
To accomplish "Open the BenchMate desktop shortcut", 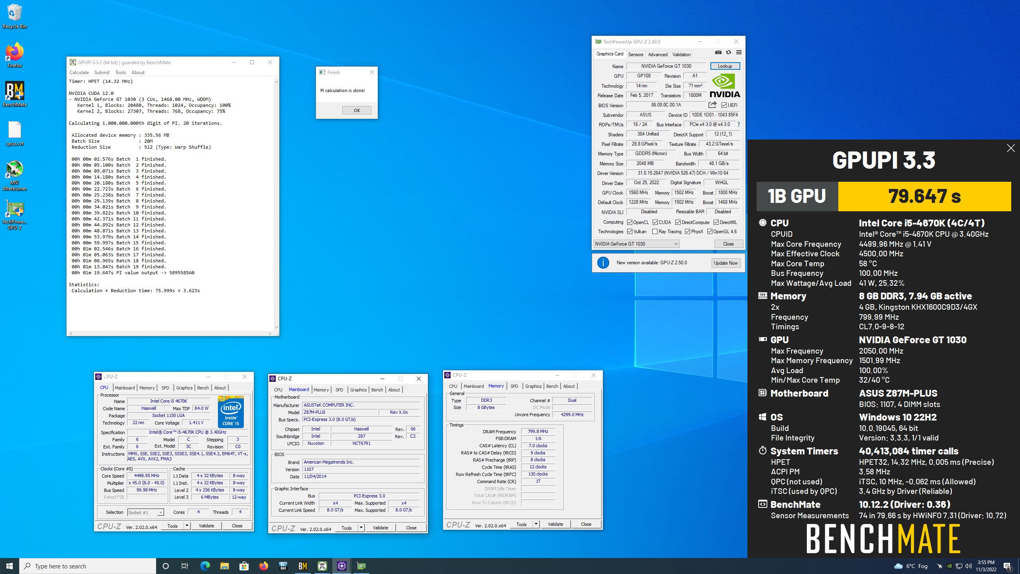I will pos(15,94).
